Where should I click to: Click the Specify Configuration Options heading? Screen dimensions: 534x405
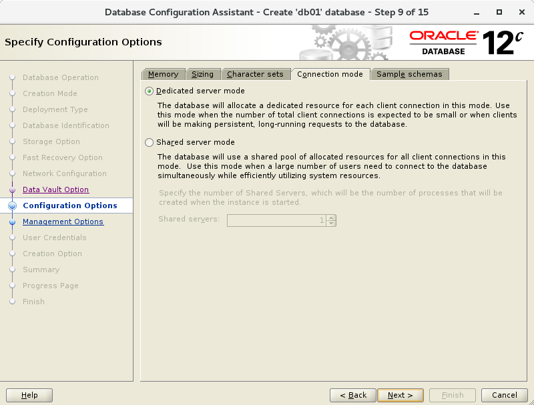tap(83, 42)
